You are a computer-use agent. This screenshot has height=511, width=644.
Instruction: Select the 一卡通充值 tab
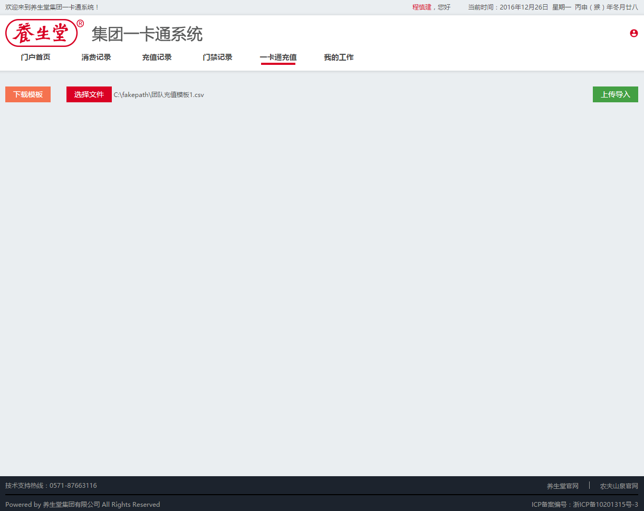(x=278, y=57)
